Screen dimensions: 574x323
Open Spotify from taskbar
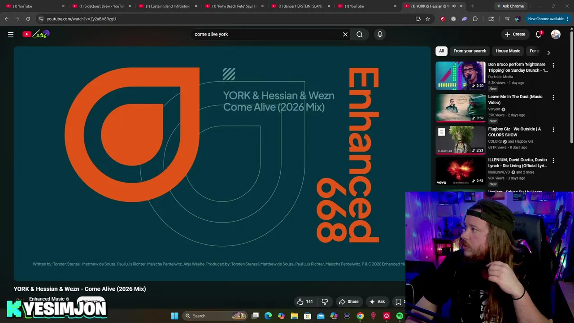(400, 316)
